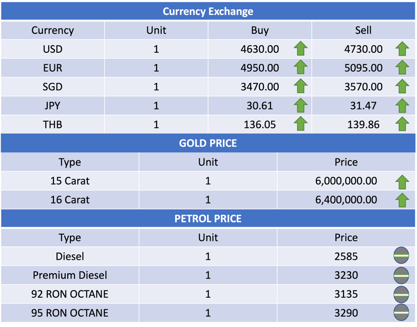
Task: Click the up arrow for 15 Carat gold
Action: click(x=402, y=181)
